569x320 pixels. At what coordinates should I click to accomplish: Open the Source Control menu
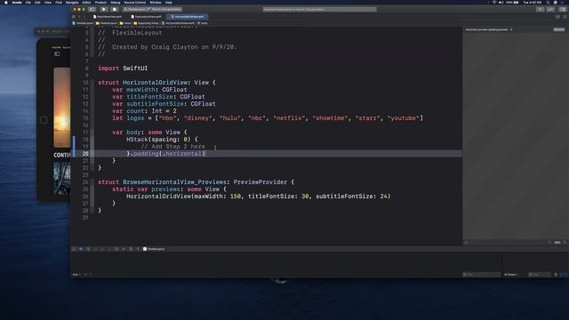tap(134, 2)
